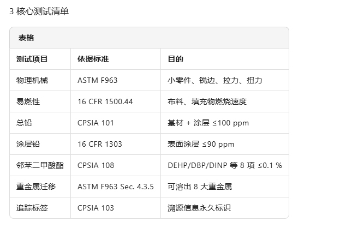Click the 易燃性 row label

click(28, 101)
